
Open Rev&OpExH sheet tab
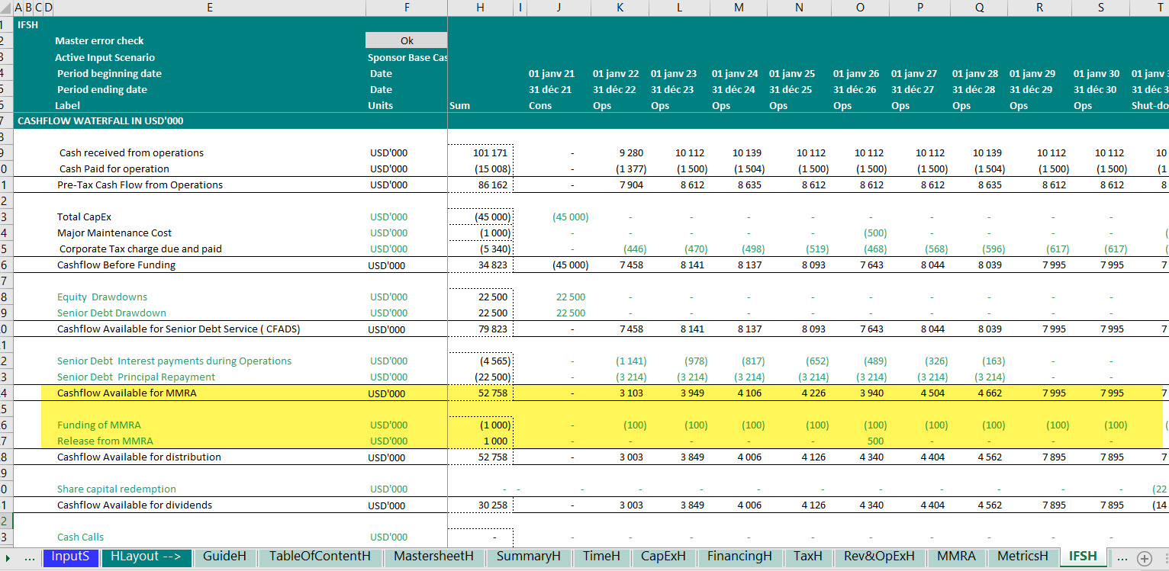point(879,557)
